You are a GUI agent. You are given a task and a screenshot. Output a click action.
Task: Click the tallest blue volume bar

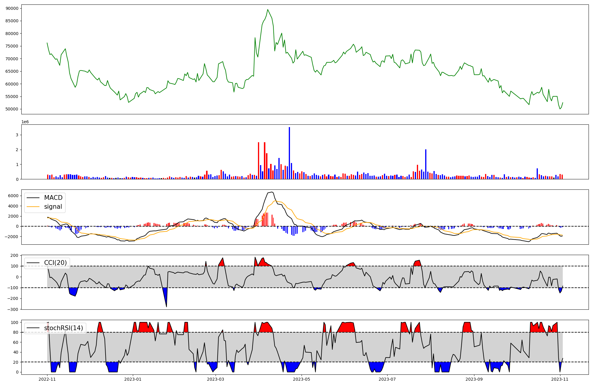coord(289,153)
